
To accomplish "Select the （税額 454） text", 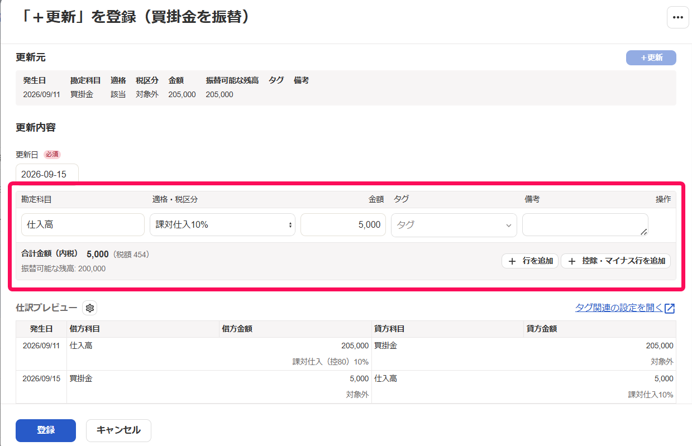I will (132, 255).
